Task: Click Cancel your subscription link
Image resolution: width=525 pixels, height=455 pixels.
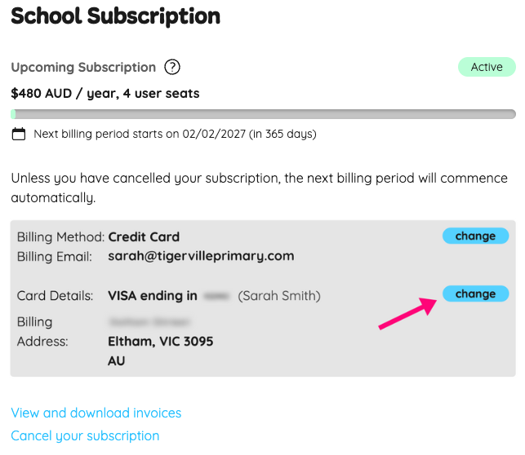Action: (x=85, y=435)
